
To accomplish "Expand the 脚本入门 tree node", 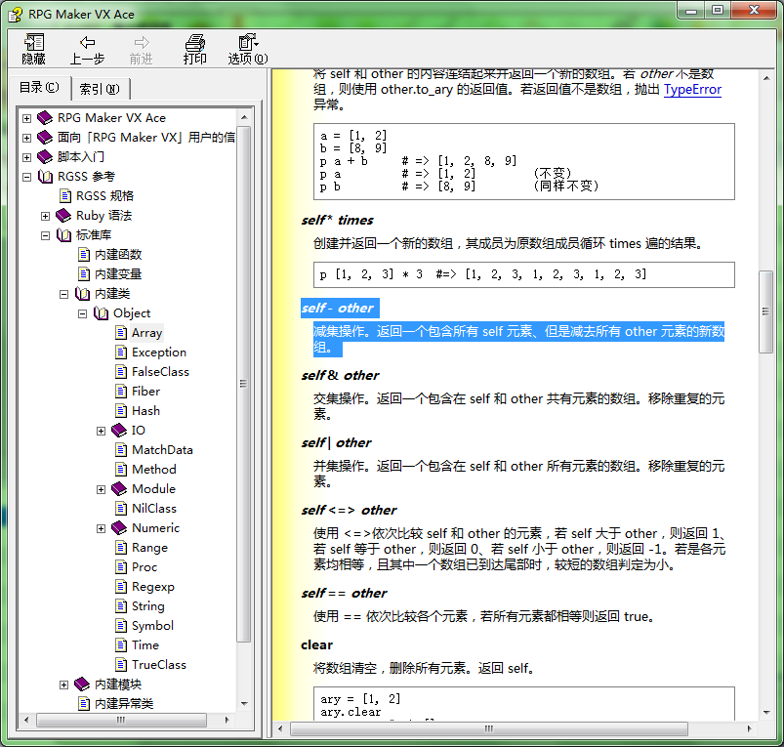I will [x=26, y=157].
